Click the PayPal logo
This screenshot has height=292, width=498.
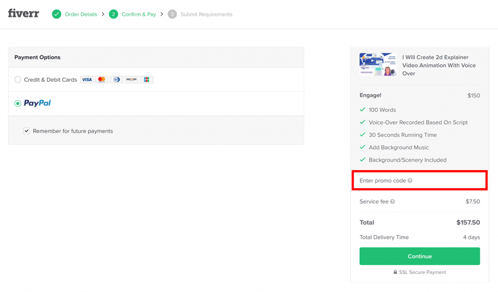(x=37, y=103)
